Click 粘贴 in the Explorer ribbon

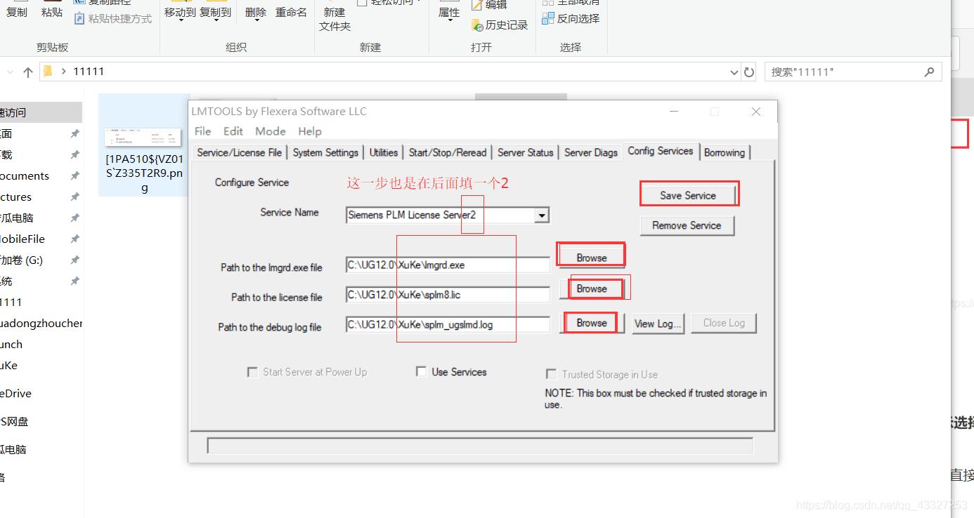coord(52,12)
